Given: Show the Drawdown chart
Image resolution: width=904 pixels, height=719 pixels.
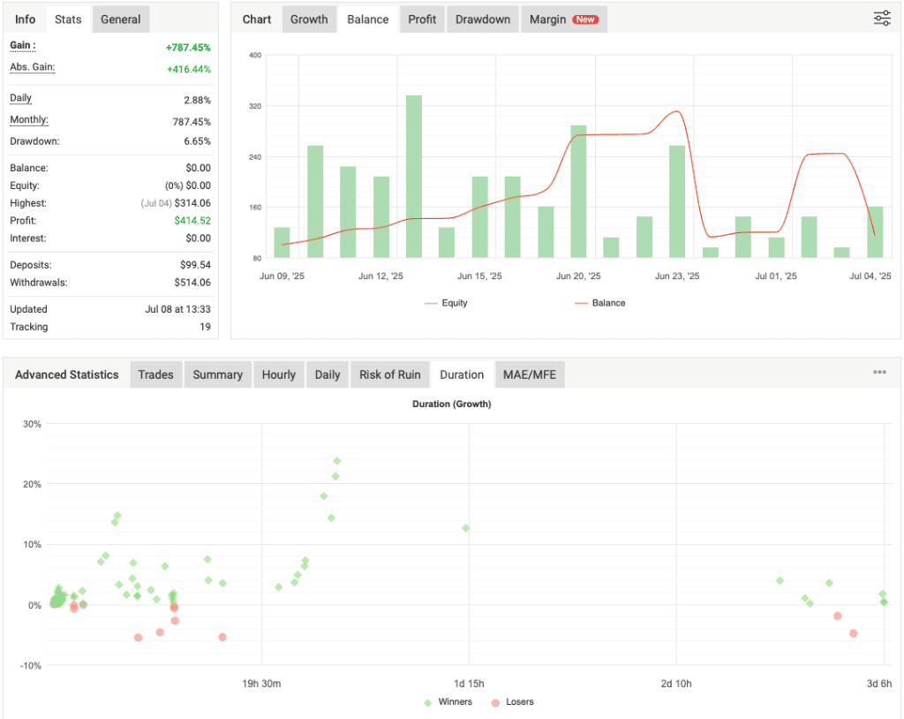Looking at the screenshot, I should [x=482, y=18].
